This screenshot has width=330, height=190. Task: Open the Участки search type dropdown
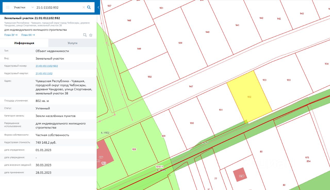pos(23,7)
